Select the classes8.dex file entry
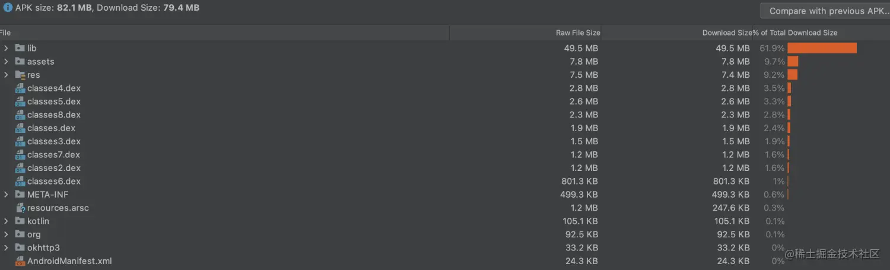The width and height of the screenshot is (890, 270). [x=54, y=115]
